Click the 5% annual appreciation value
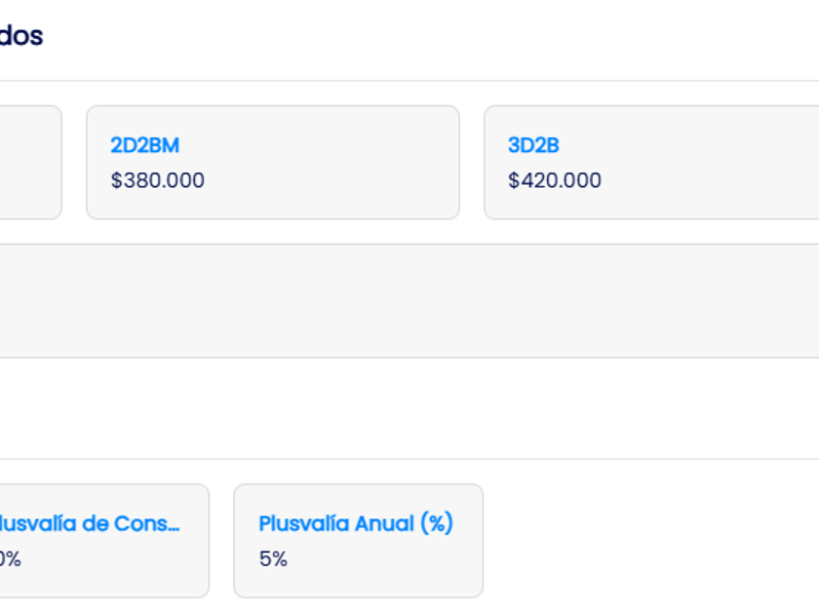Viewport: 819px width, 614px height. coord(273,559)
